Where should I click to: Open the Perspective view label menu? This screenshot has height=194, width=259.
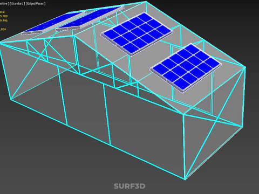pyautogui.click(x=4, y=4)
